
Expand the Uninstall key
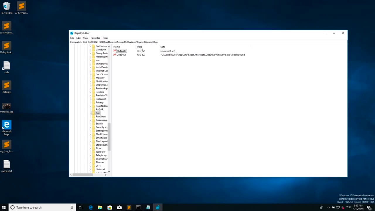[x=90, y=169]
